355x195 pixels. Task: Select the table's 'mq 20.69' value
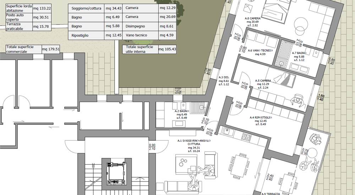(x=167, y=17)
